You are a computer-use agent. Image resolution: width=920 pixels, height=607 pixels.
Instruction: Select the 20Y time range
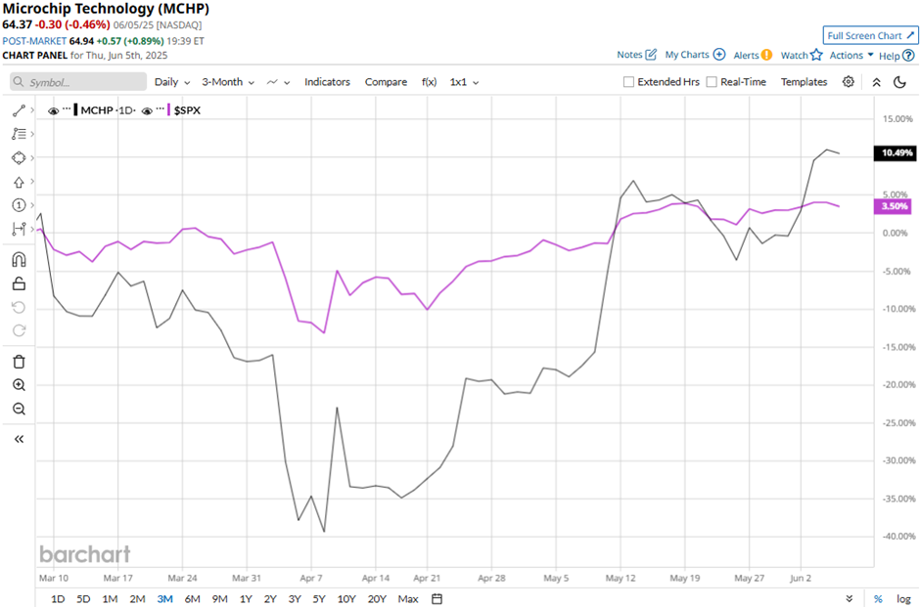(377, 599)
